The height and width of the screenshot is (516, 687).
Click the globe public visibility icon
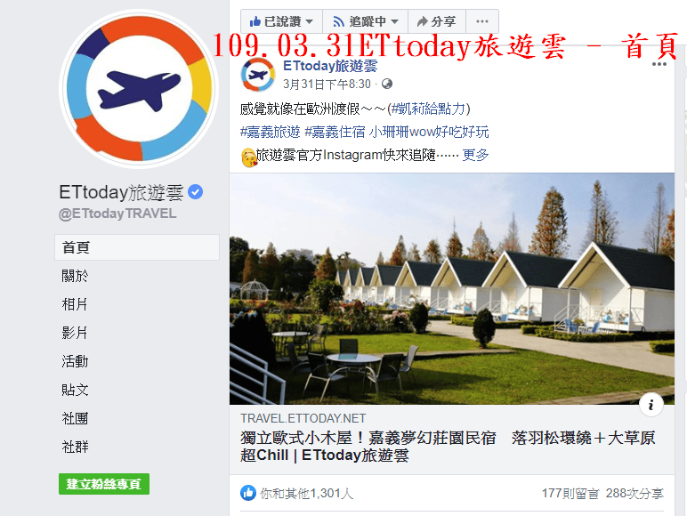pyautogui.click(x=387, y=84)
